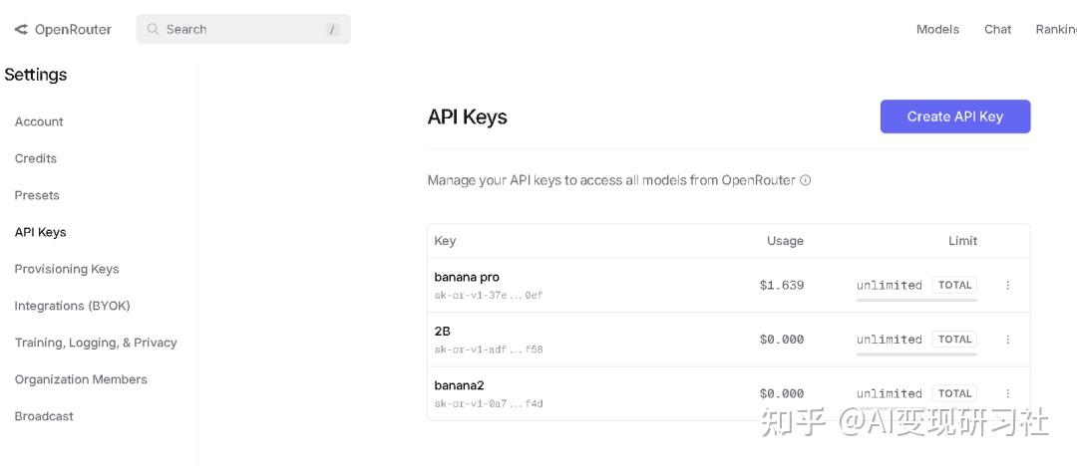Open Provisioning Keys settings
Image resolution: width=1077 pixels, height=466 pixels.
coord(67,269)
